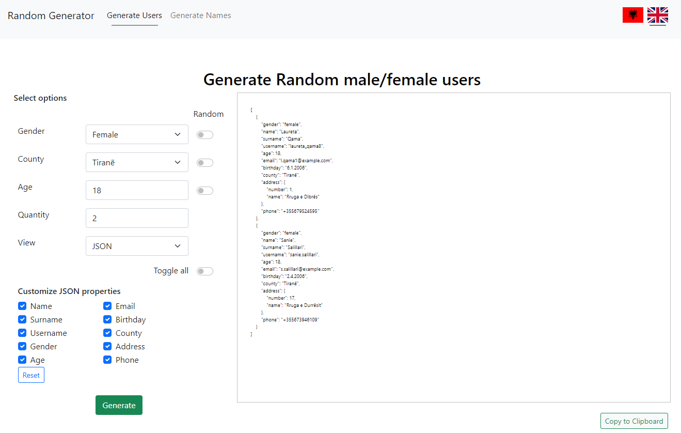This screenshot has height=433, width=681.
Task: Click the Quantity input field
Action: tap(137, 218)
